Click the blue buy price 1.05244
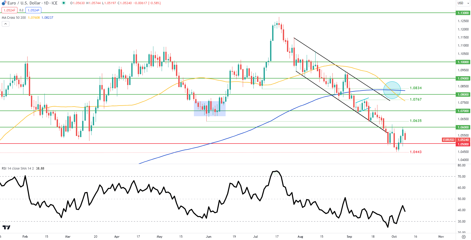The image size is (471, 240). pos(34,10)
